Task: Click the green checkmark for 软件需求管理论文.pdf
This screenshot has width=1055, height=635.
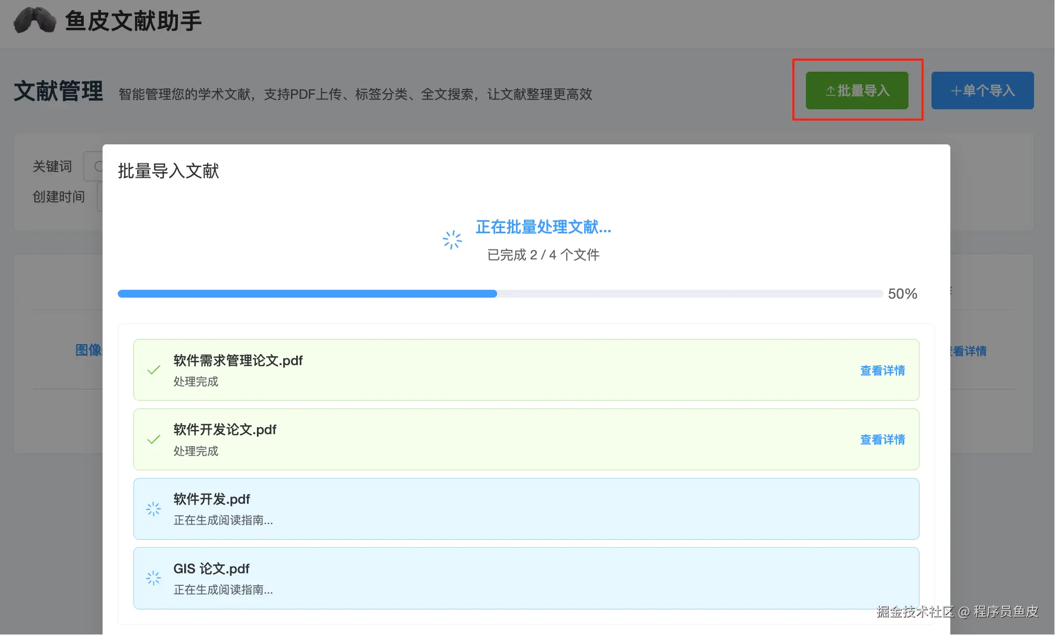Action: [154, 370]
